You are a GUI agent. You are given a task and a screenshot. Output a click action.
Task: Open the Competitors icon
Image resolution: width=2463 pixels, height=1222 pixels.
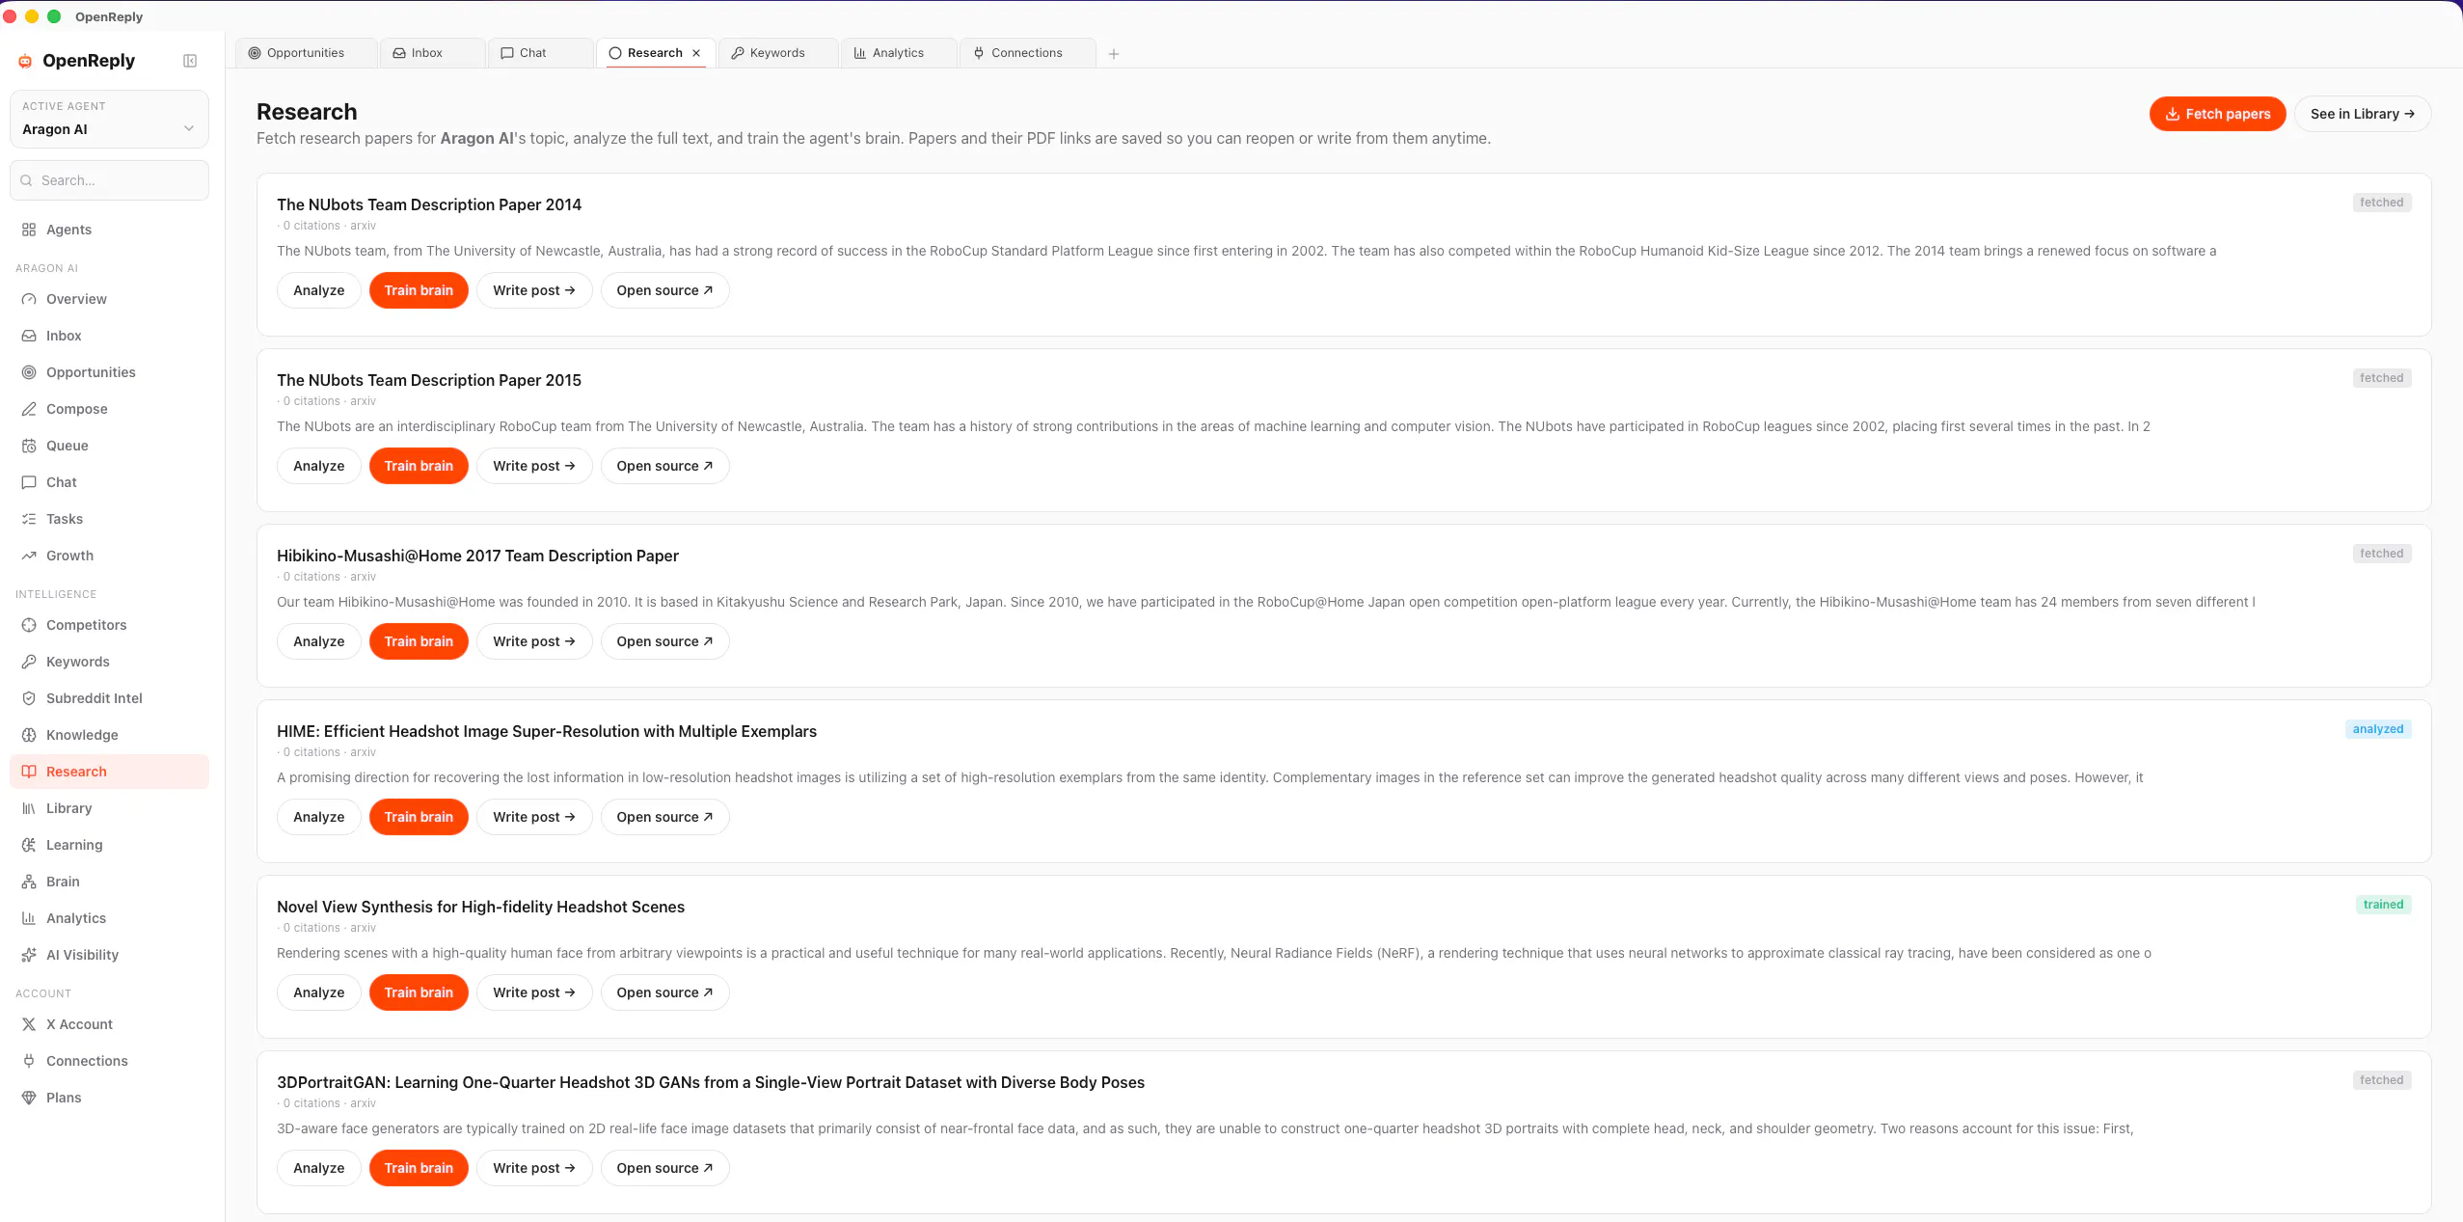29,625
